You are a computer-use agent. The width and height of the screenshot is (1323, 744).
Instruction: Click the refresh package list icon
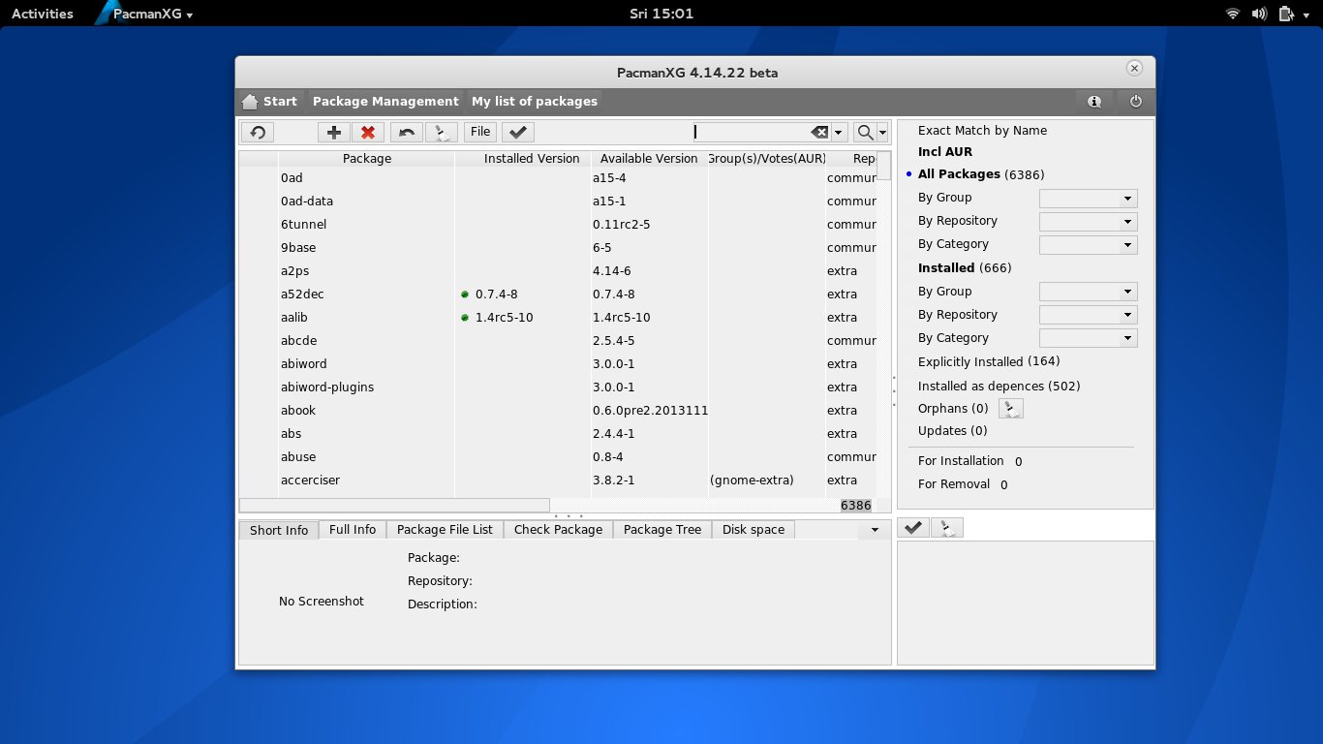tap(258, 133)
